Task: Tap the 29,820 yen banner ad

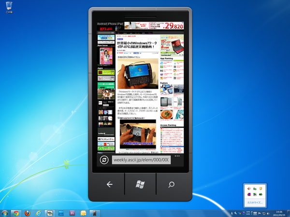Action: (x=154, y=26)
